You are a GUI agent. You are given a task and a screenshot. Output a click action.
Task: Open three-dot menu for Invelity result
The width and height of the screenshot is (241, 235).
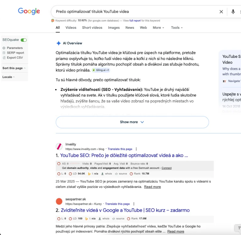pyautogui.click(x=136, y=149)
